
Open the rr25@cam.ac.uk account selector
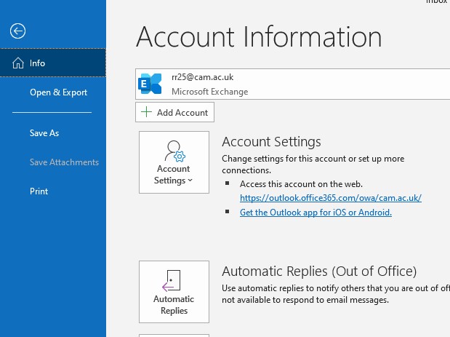(293, 84)
